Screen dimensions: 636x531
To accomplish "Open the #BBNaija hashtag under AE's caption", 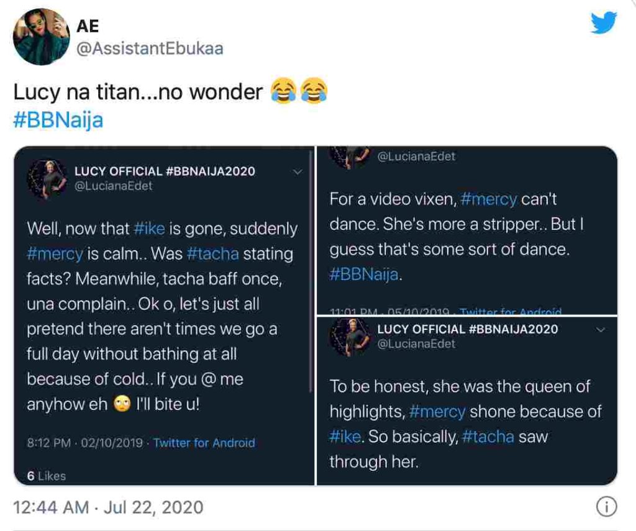I will (58, 119).
